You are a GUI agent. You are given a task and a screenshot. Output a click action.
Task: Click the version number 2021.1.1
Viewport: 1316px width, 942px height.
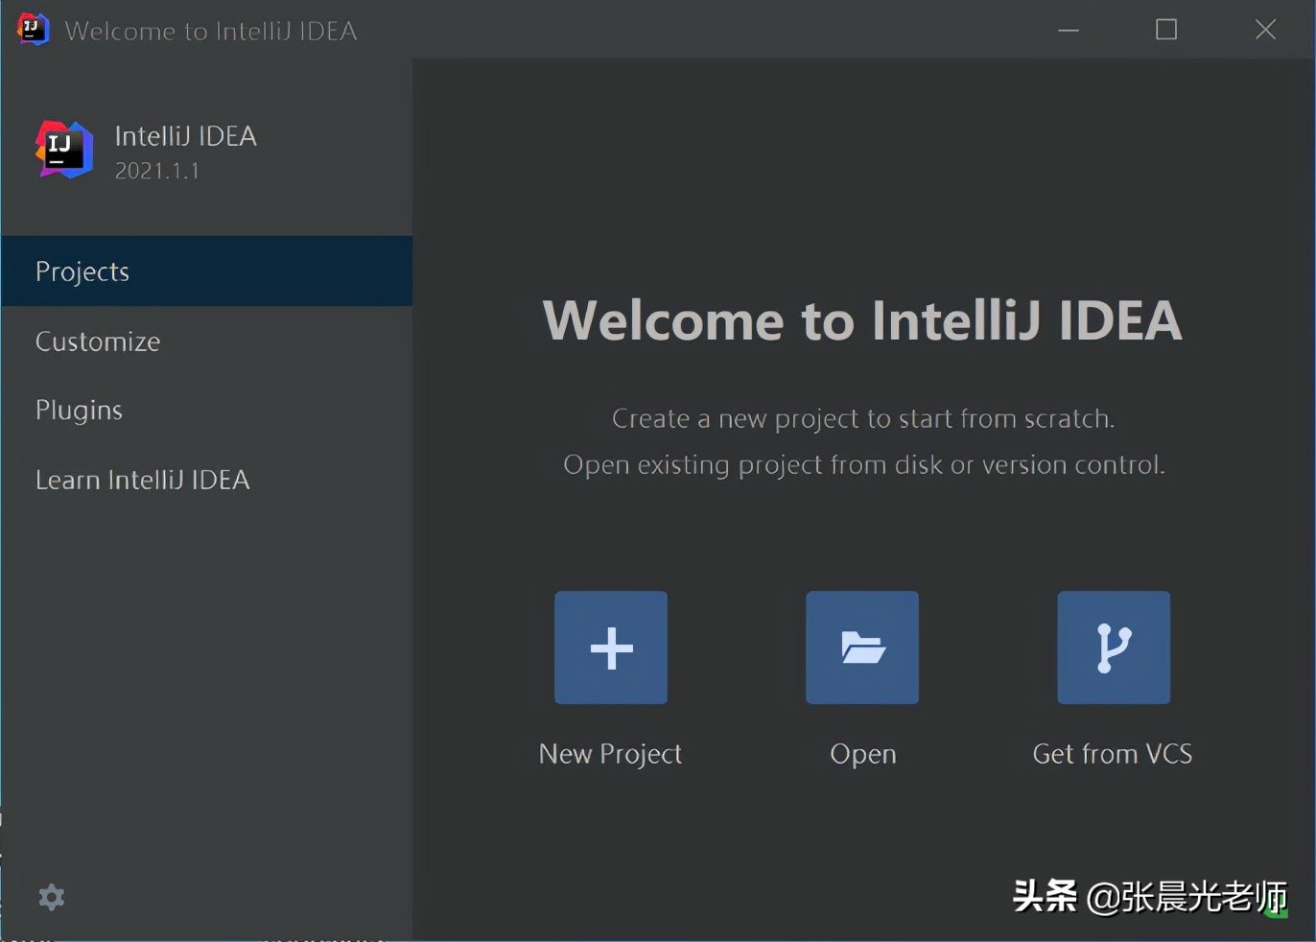pyautogui.click(x=157, y=171)
